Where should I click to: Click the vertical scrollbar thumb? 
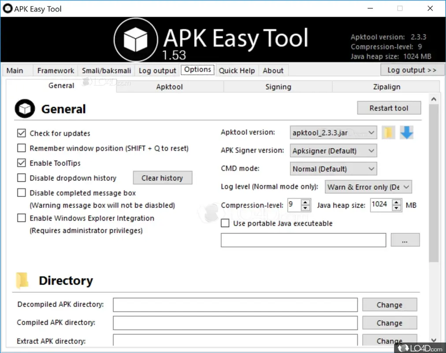434,183
